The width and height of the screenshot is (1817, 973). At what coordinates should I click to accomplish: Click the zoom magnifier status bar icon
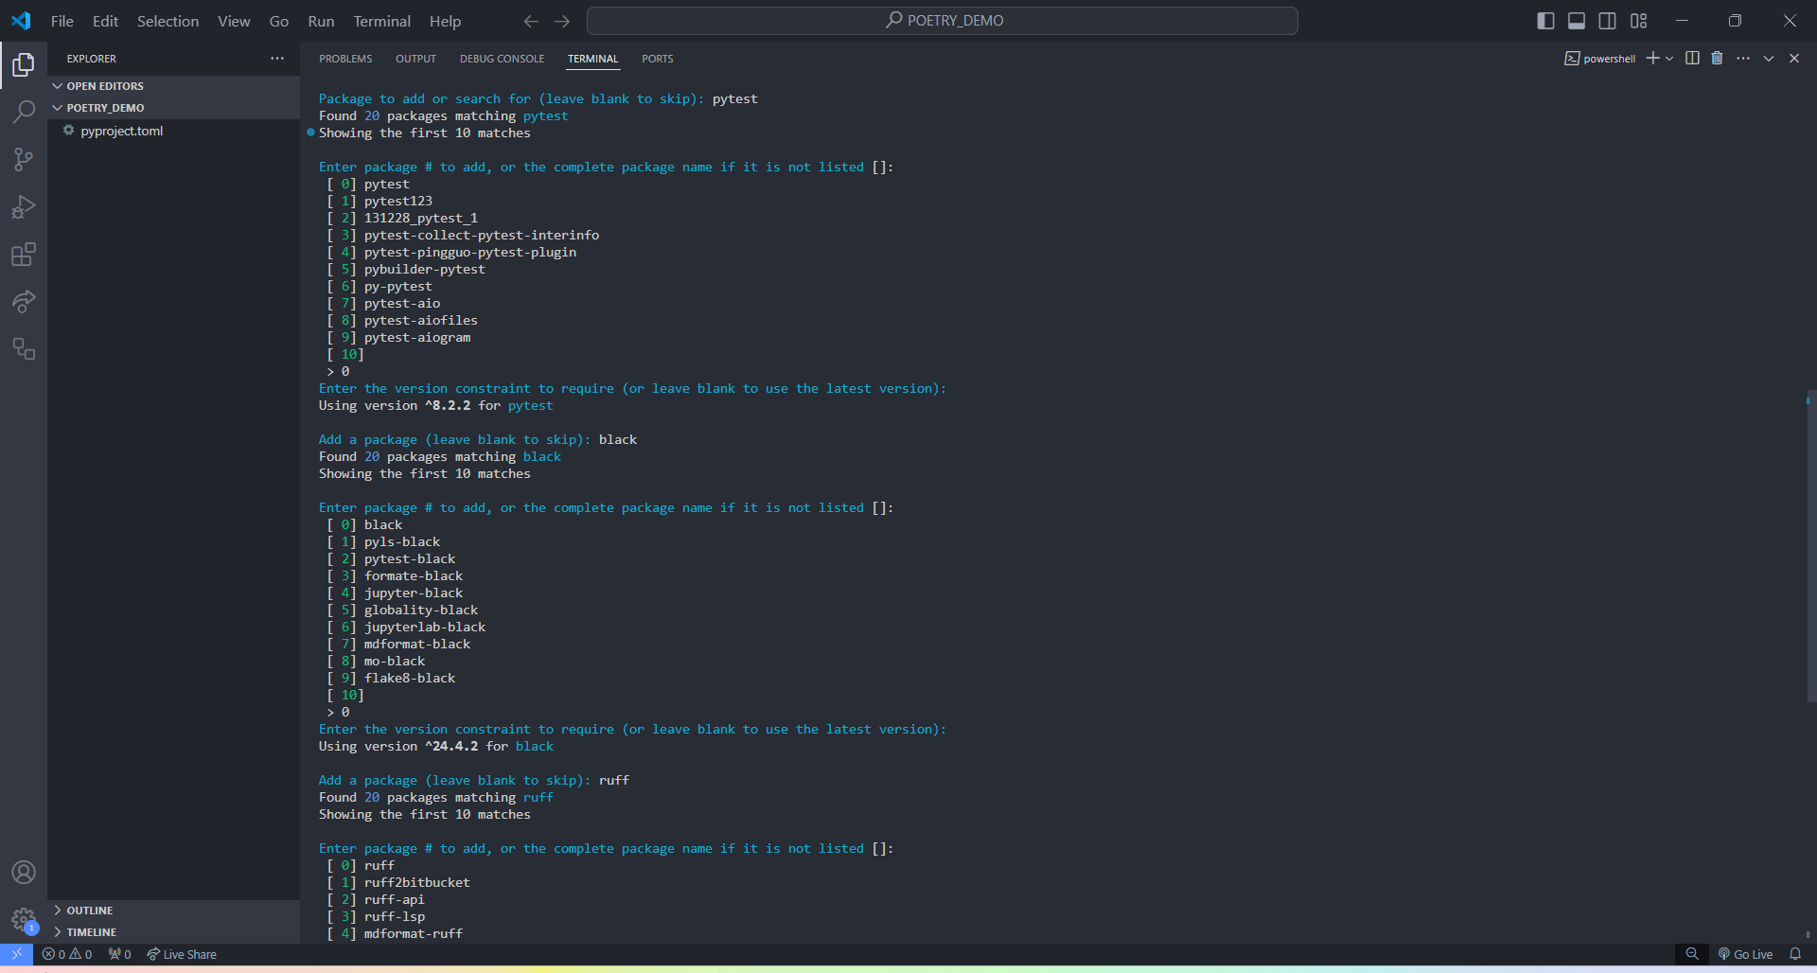pos(1692,954)
